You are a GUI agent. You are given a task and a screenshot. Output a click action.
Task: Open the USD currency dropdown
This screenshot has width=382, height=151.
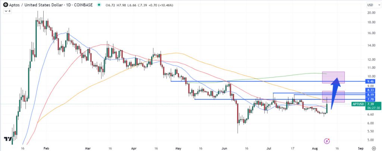point(370,5)
